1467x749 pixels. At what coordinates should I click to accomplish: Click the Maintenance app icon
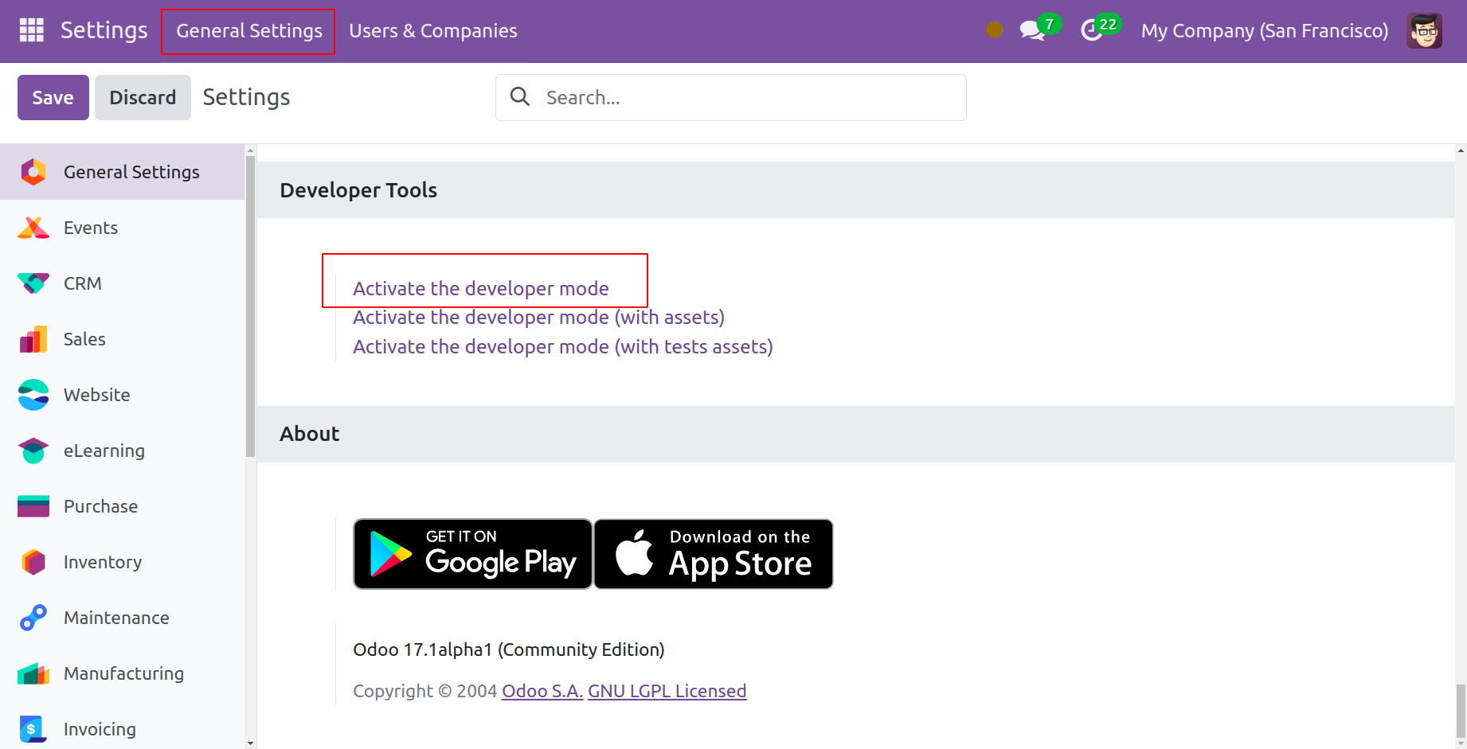(33, 618)
